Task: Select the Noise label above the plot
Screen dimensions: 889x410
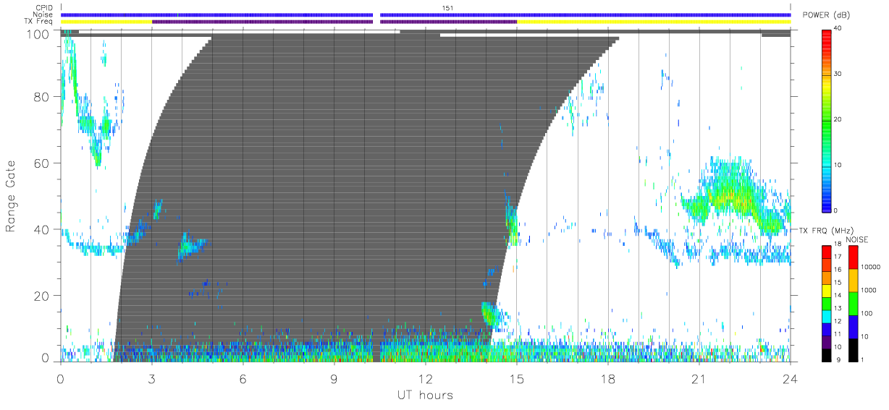Action: coord(43,14)
